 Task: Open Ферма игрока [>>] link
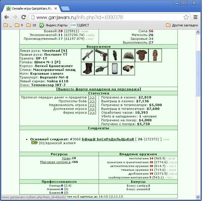pos(92,113)
